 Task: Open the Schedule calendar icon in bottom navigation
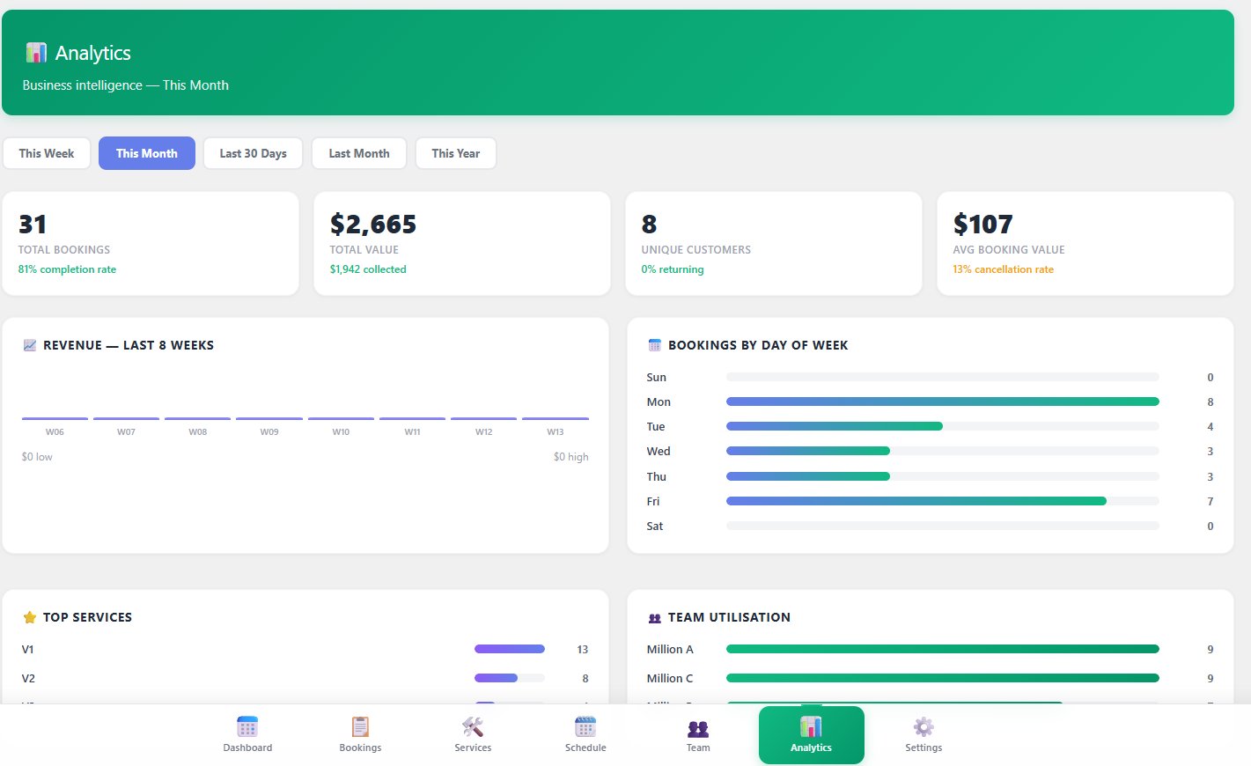(585, 725)
